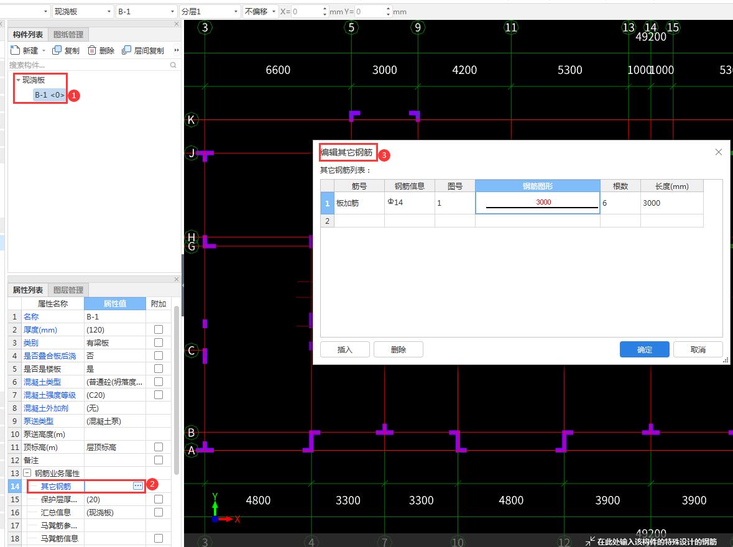
Task: Switch to the 图纸管理 tab
Action: click(68, 35)
